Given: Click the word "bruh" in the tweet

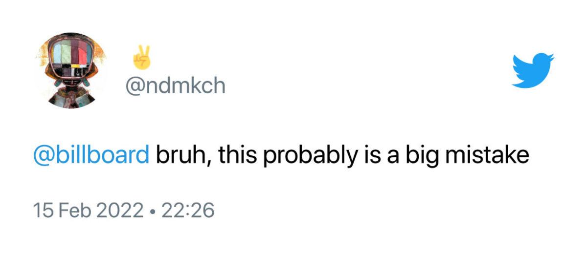Looking at the screenshot, I should click(179, 156).
